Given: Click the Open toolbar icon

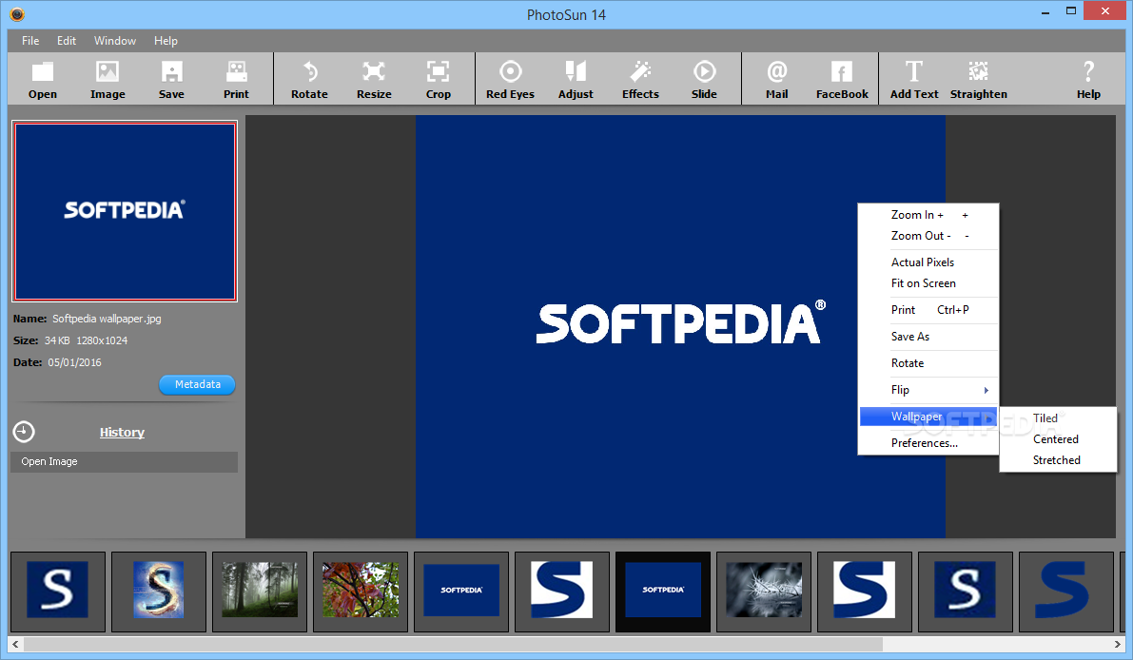Looking at the screenshot, I should pyautogui.click(x=43, y=79).
